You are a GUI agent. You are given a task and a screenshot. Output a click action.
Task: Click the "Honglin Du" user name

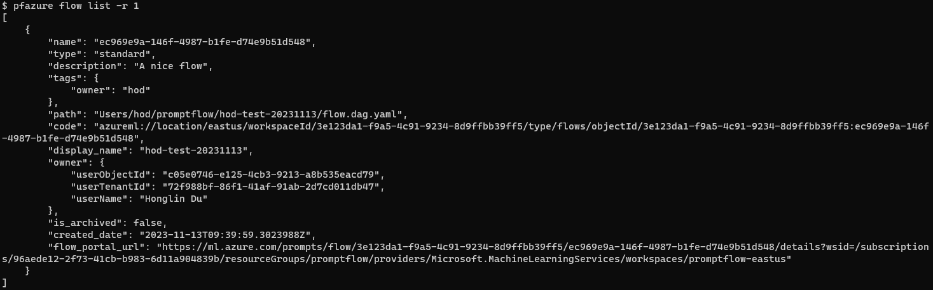[174, 199]
